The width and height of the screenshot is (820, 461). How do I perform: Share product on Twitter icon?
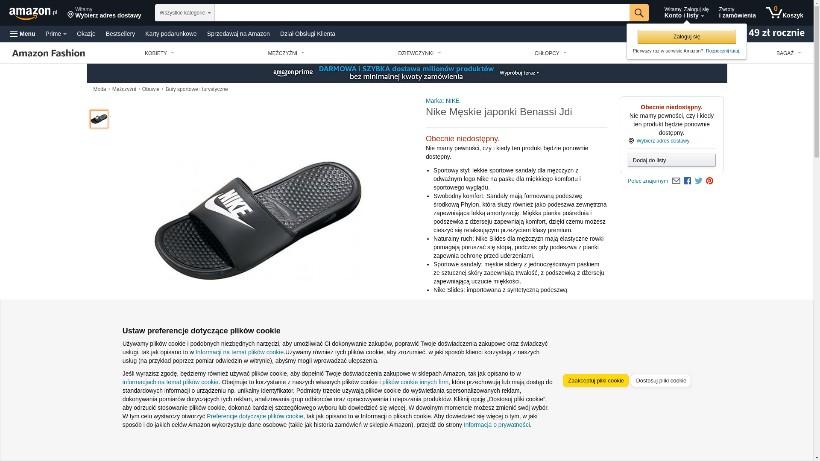(x=699, y=181)
